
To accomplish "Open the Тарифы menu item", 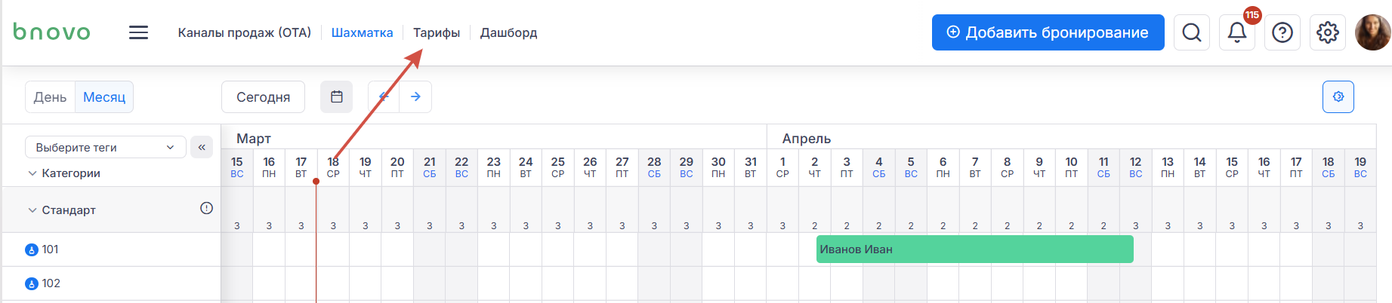I will (437, 32).
